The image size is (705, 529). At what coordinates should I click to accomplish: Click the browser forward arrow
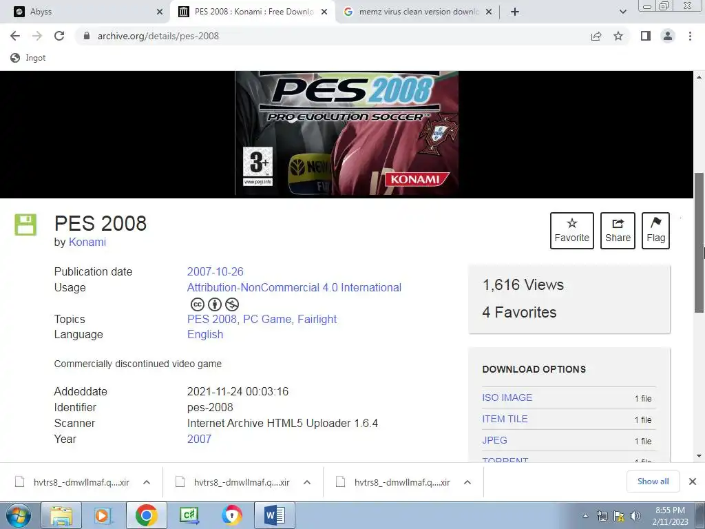coord(37,36)
